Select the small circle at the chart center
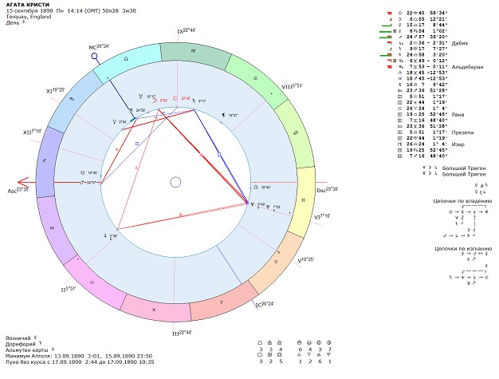 (x=175, y=183)
